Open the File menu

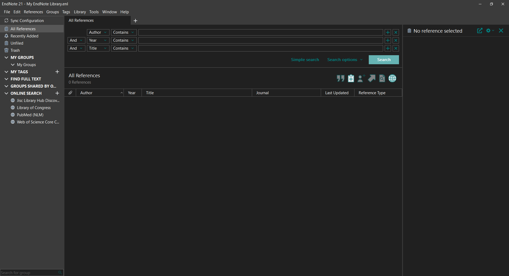(x=7, y=12)
